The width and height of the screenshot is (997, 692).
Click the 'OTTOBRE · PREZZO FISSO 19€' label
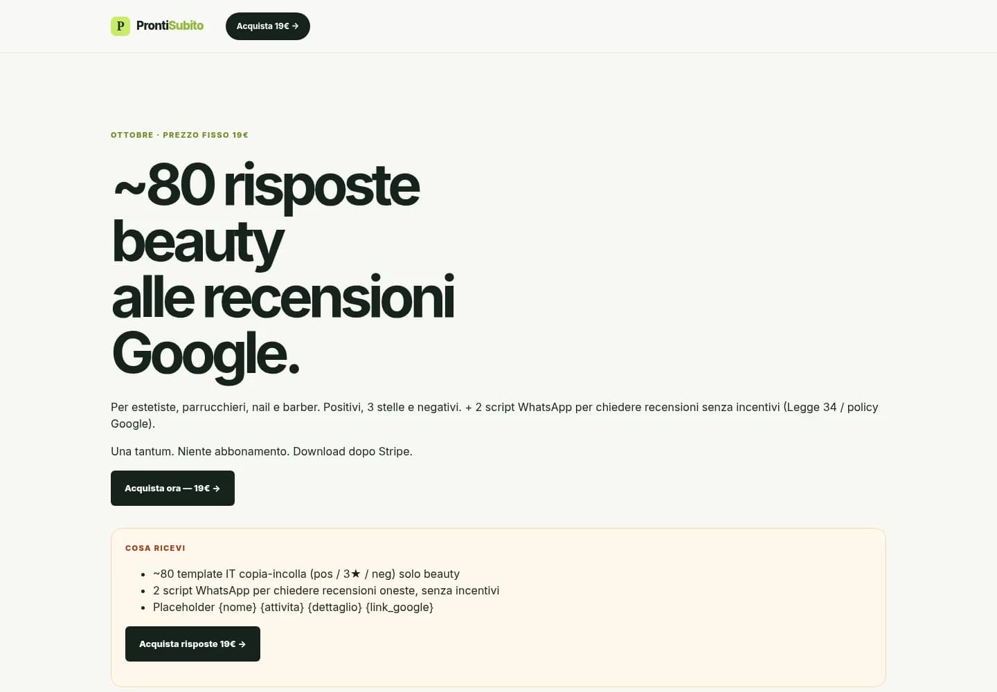click(179, 135)
